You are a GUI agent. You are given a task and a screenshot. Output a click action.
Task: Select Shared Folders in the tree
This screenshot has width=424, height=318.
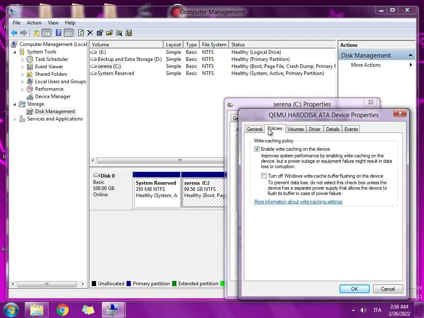[x=51, y=74]
